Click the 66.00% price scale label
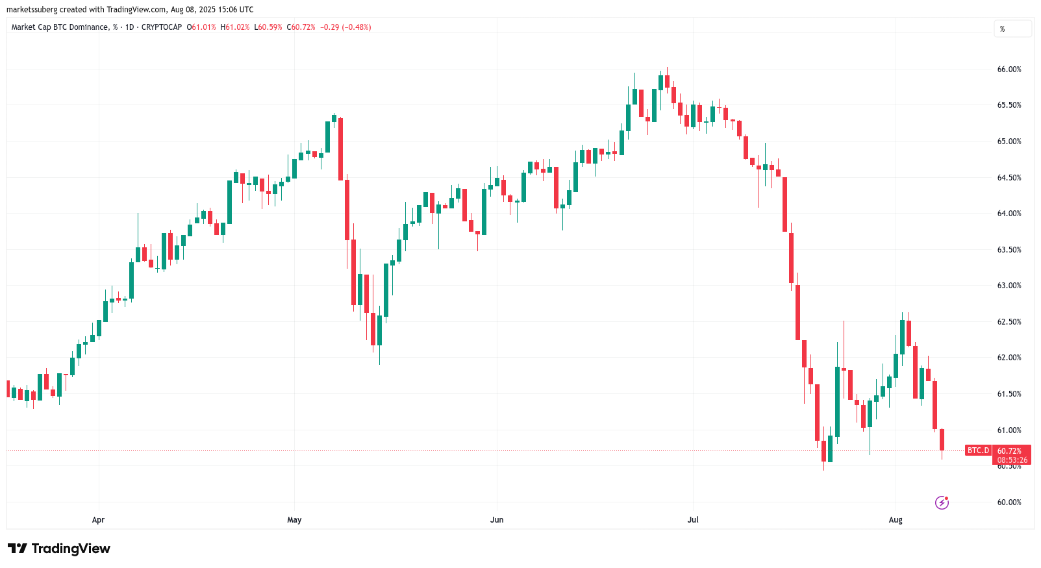 pyautogui.click(x=1009, y=69)
